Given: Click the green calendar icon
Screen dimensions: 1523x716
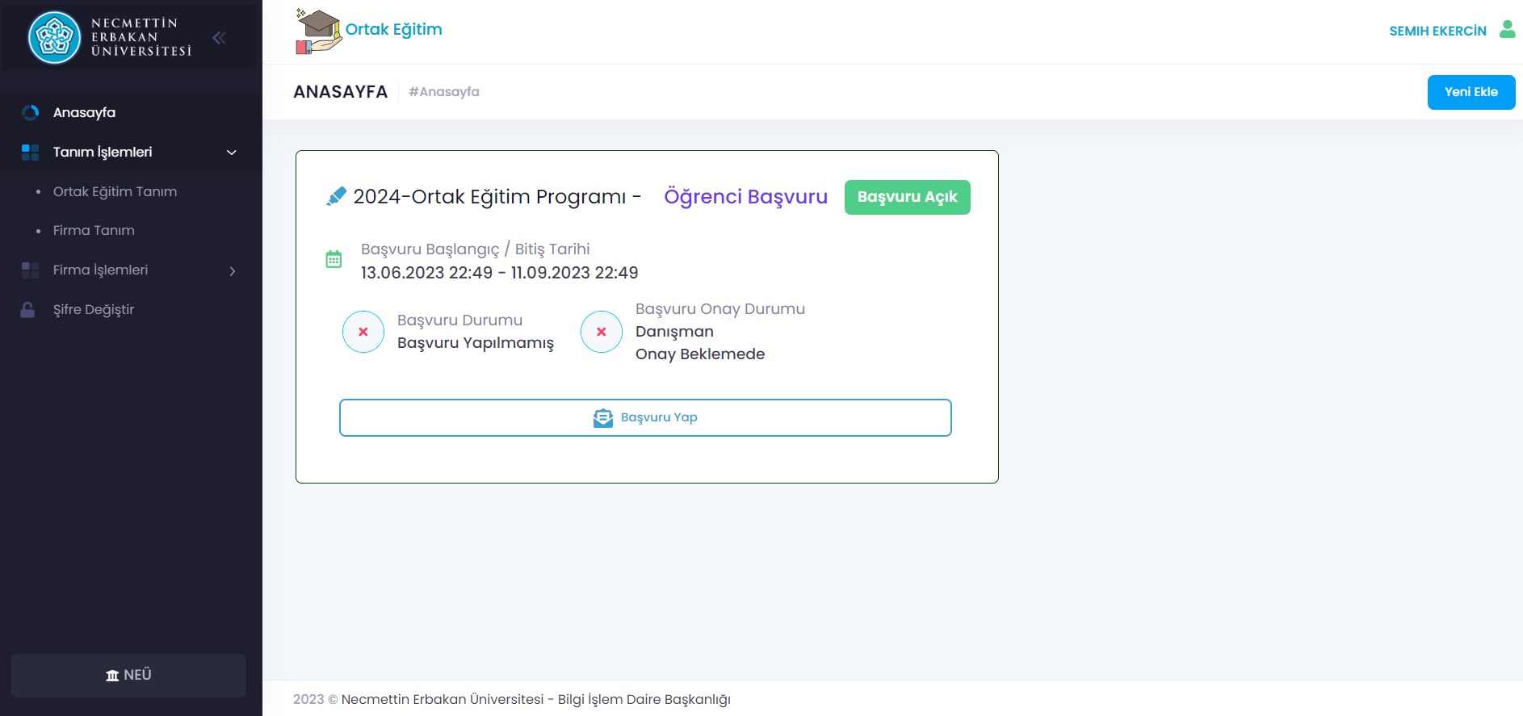Looking at the screenshot, I should (x=334, y=259).
